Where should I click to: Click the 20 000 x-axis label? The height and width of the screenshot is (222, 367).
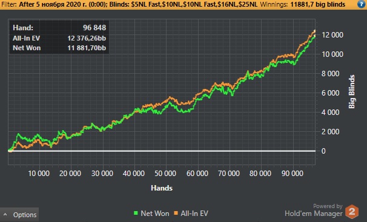tap(70, 174)
